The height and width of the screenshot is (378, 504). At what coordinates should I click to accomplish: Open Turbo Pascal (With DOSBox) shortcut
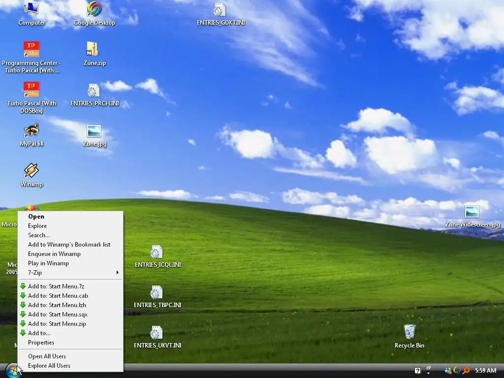31,98
